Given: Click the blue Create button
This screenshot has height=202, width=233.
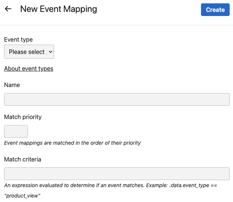Looking at the screenshot, I should [x=215, y=10].
